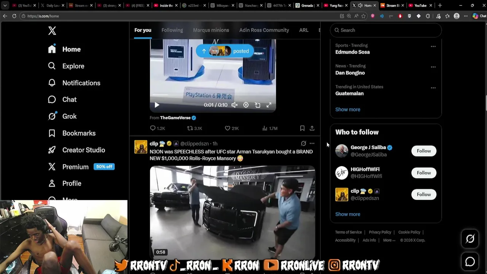
Task: Open more options for Guatemalan trend
Action: (x=433, y=88)
